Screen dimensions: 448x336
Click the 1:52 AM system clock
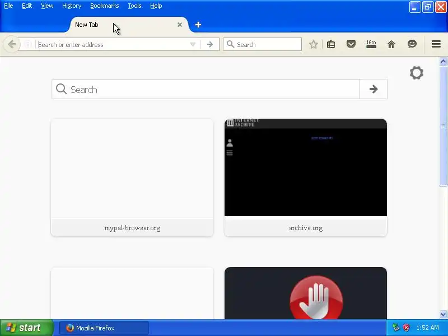click(427, 328)
